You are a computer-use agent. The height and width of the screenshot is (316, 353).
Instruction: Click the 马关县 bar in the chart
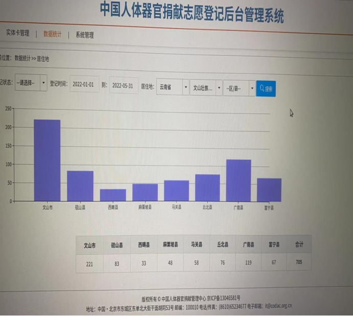click(176, 191)
